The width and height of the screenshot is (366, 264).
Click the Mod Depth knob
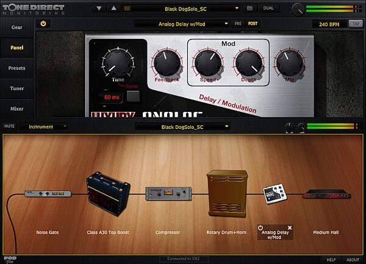pyautogui.click(x=249, y=63)
